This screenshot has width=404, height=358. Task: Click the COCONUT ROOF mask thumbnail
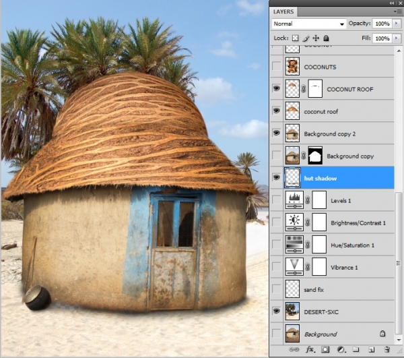(315, 88)
